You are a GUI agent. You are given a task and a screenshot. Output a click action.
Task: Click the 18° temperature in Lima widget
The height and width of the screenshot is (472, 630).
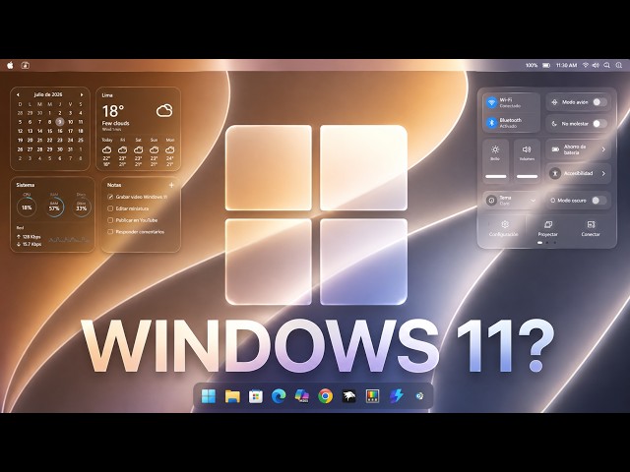113,111
